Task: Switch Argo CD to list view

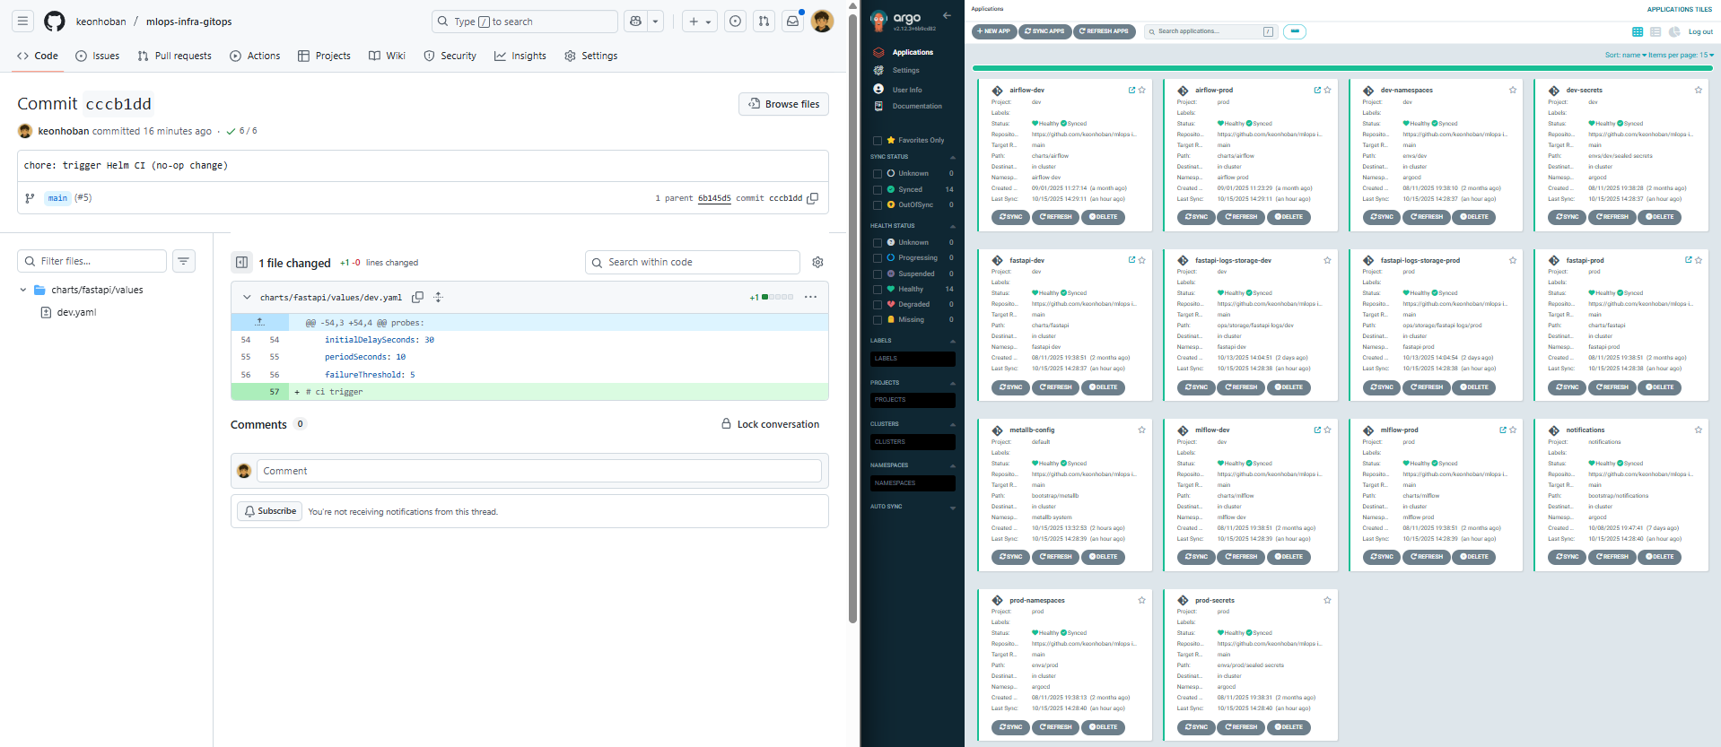Action: point(1655,31)
